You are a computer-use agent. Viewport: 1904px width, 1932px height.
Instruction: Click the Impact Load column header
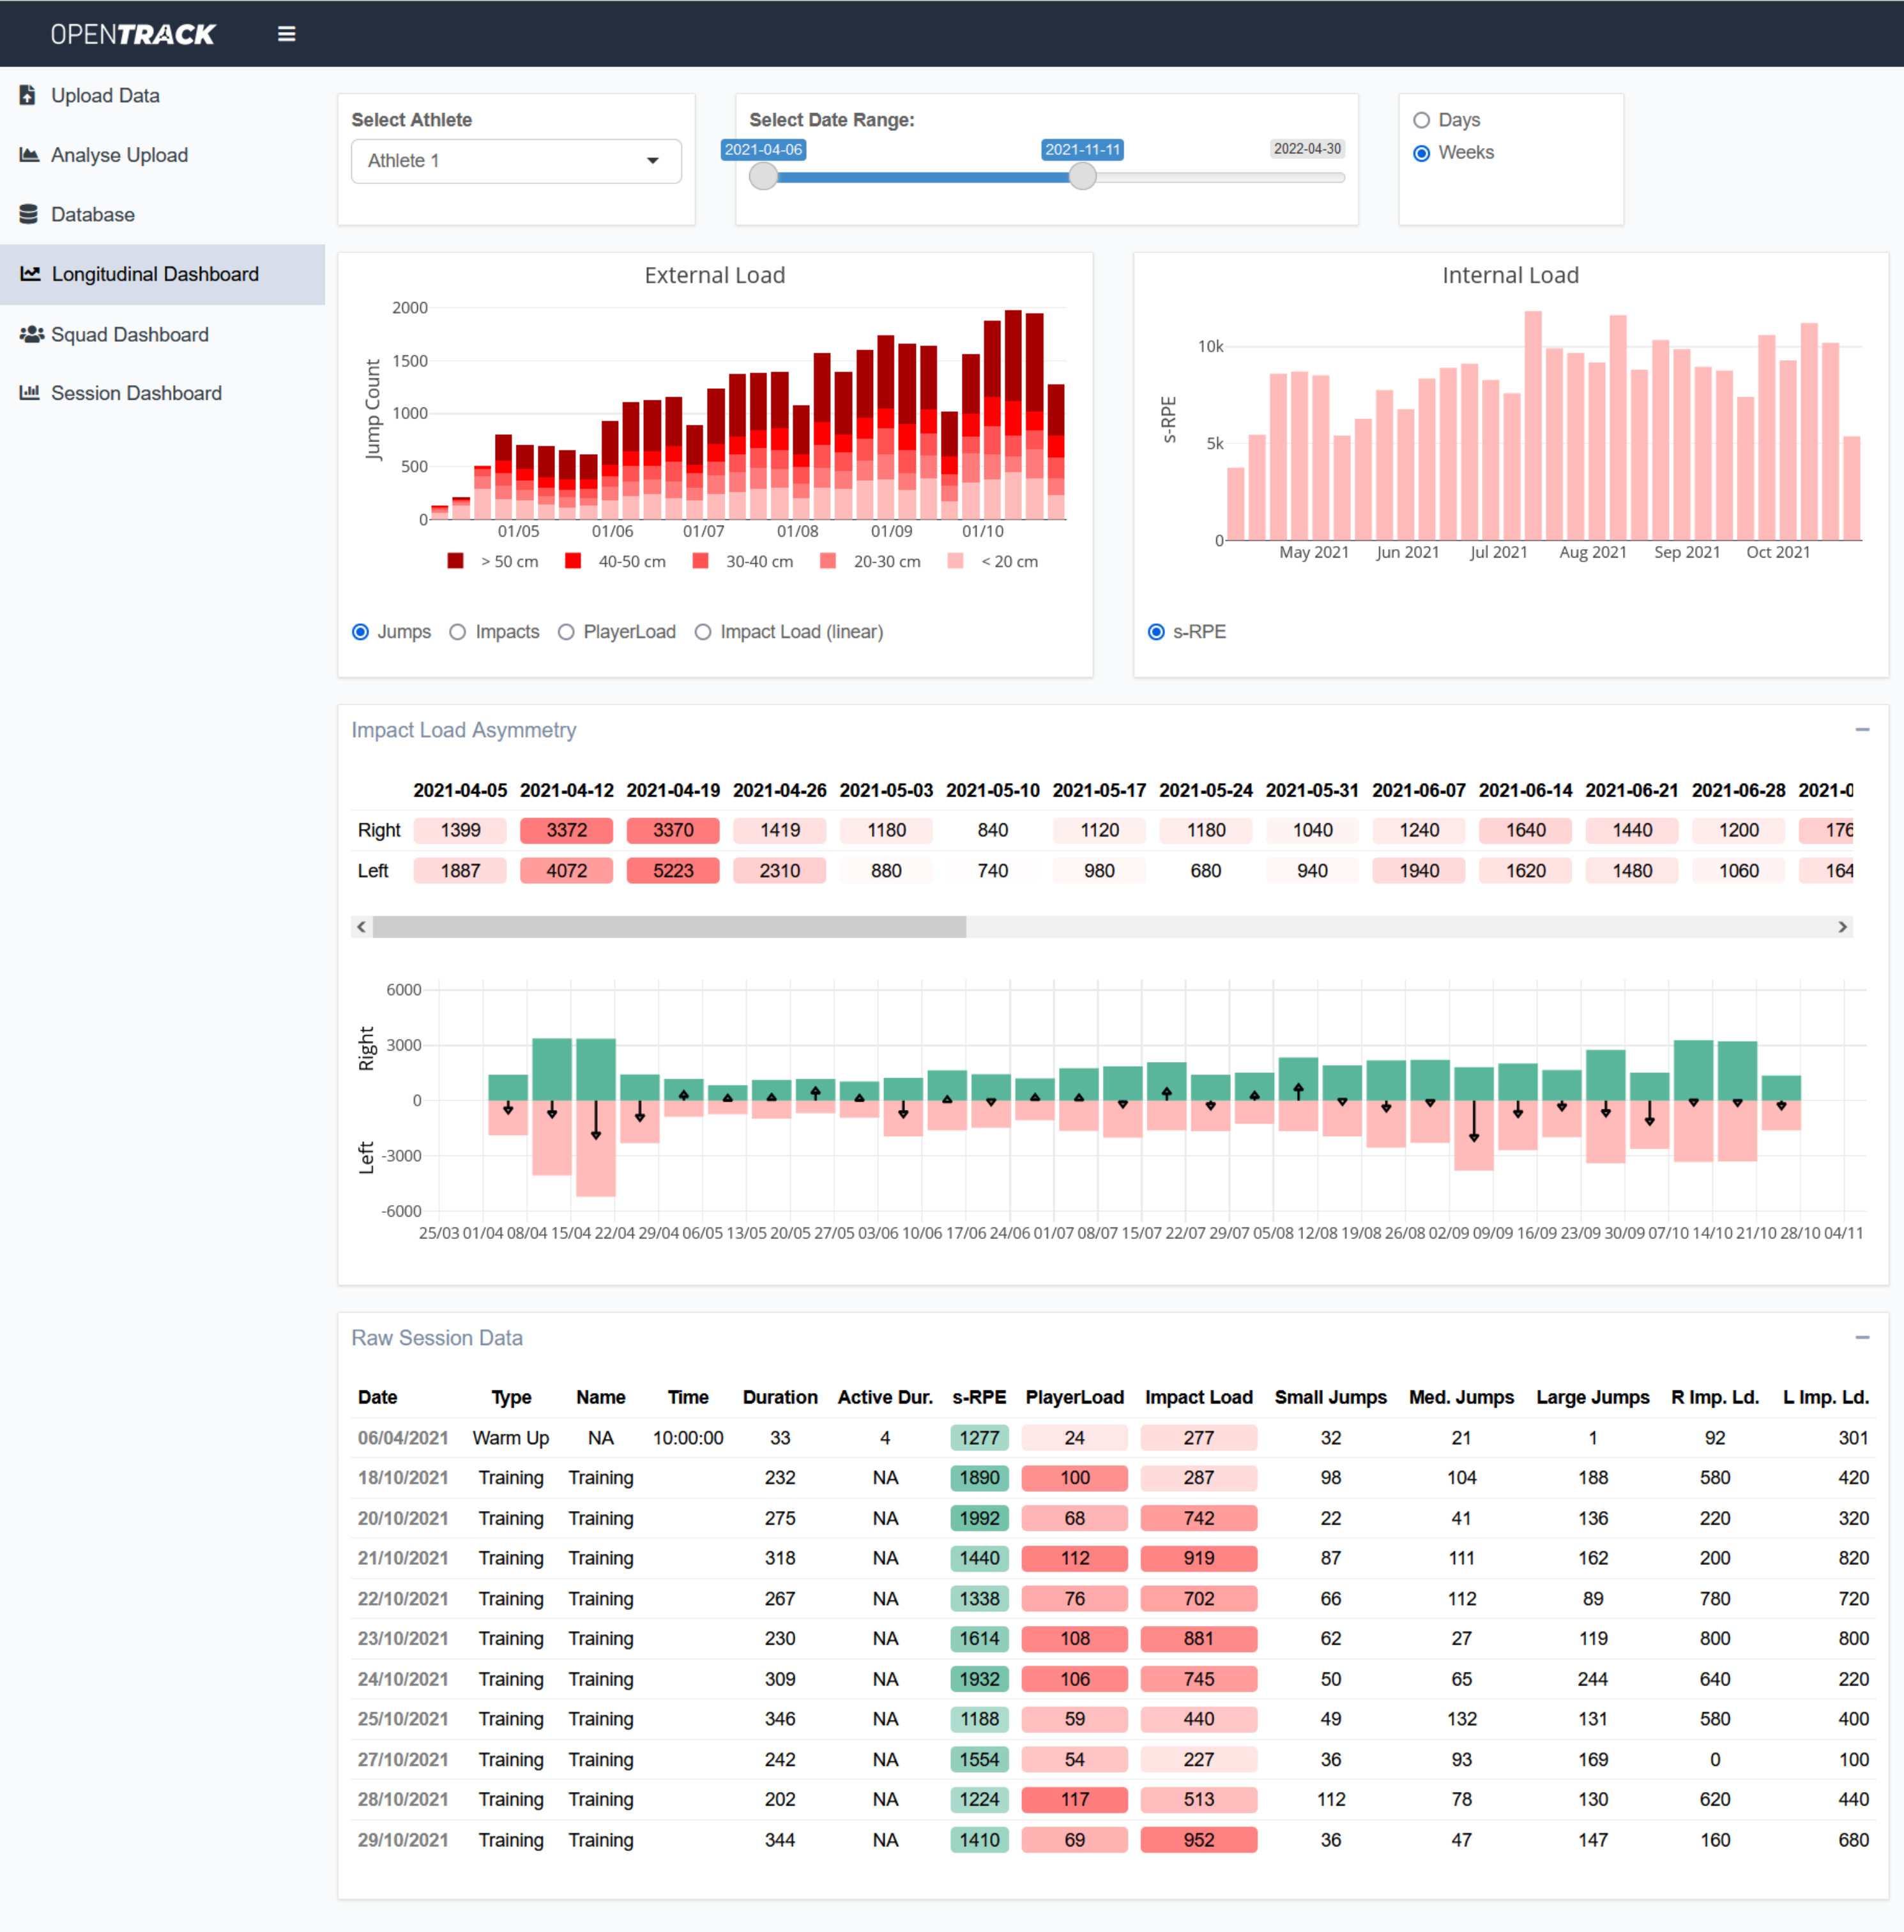(x=1198, y=1397)
